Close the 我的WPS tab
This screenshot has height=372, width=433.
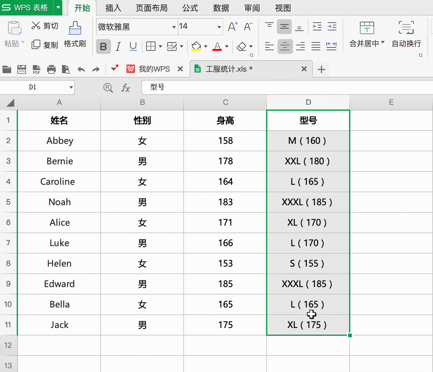[x=180, y=69]
